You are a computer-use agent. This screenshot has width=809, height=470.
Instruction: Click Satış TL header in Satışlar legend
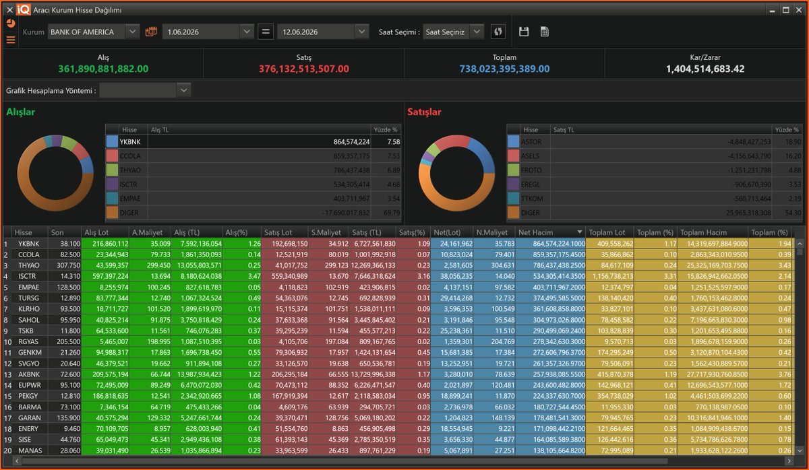tap(660, 129)
